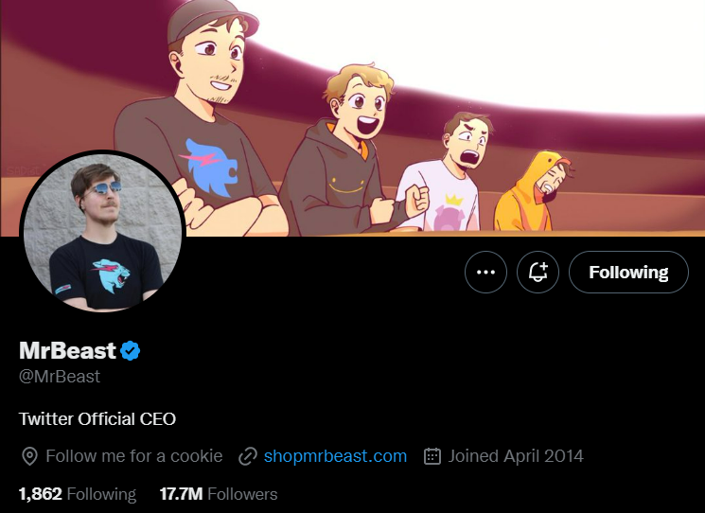Click the blue verified checkmark badge

pyautogui.click(x=131, y=351)
